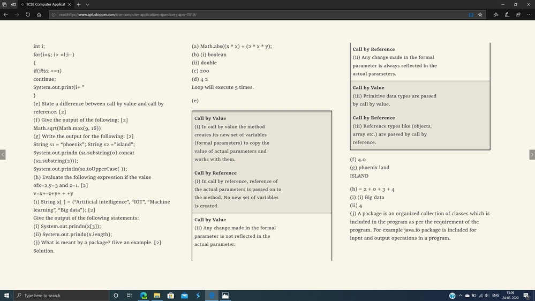Flip to the previous page with left arrow
535x301 pixels.
coord(3,155)
